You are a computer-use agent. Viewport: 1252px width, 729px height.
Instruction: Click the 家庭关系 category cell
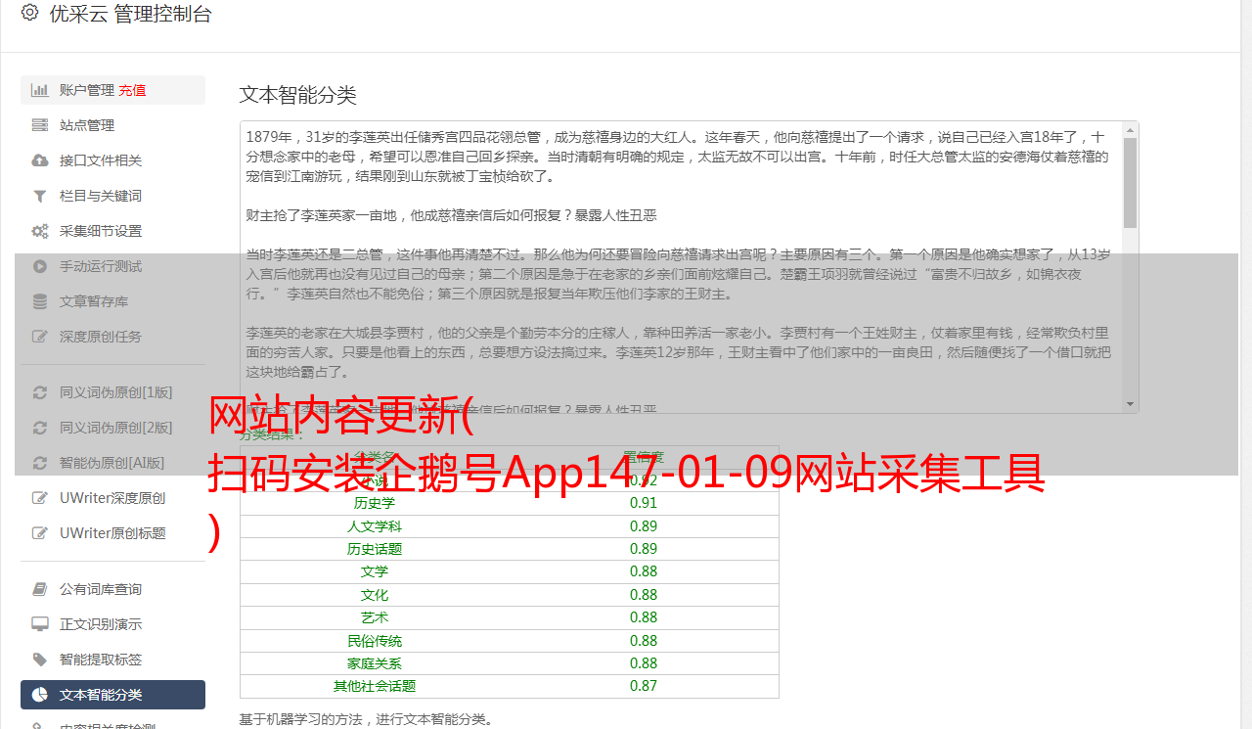pos(375,663)
